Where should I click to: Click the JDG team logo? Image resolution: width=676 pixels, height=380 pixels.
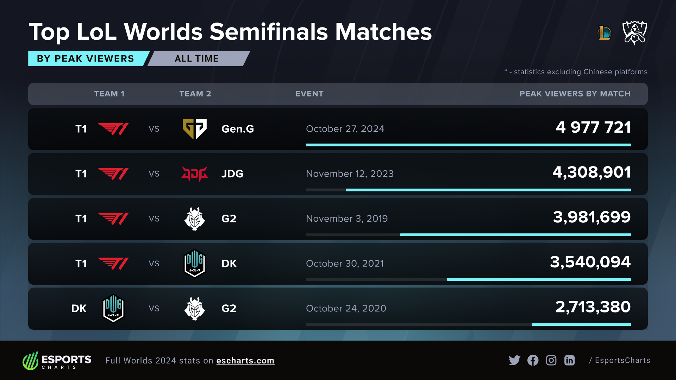(194, 174)
